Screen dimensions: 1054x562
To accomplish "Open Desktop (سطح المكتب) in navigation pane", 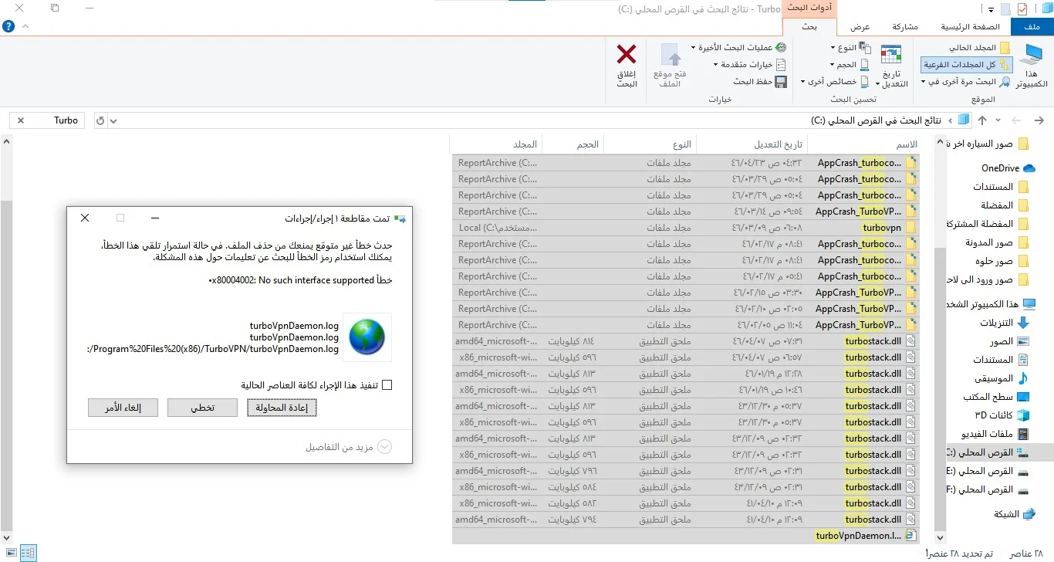I will point(996,397).
